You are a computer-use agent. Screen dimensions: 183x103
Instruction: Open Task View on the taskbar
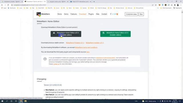pos(16,101)
